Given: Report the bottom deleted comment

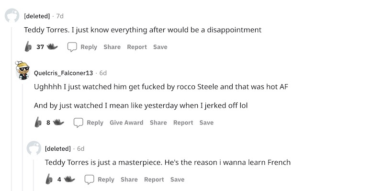Looking at the screenshot, I should 154,180.
